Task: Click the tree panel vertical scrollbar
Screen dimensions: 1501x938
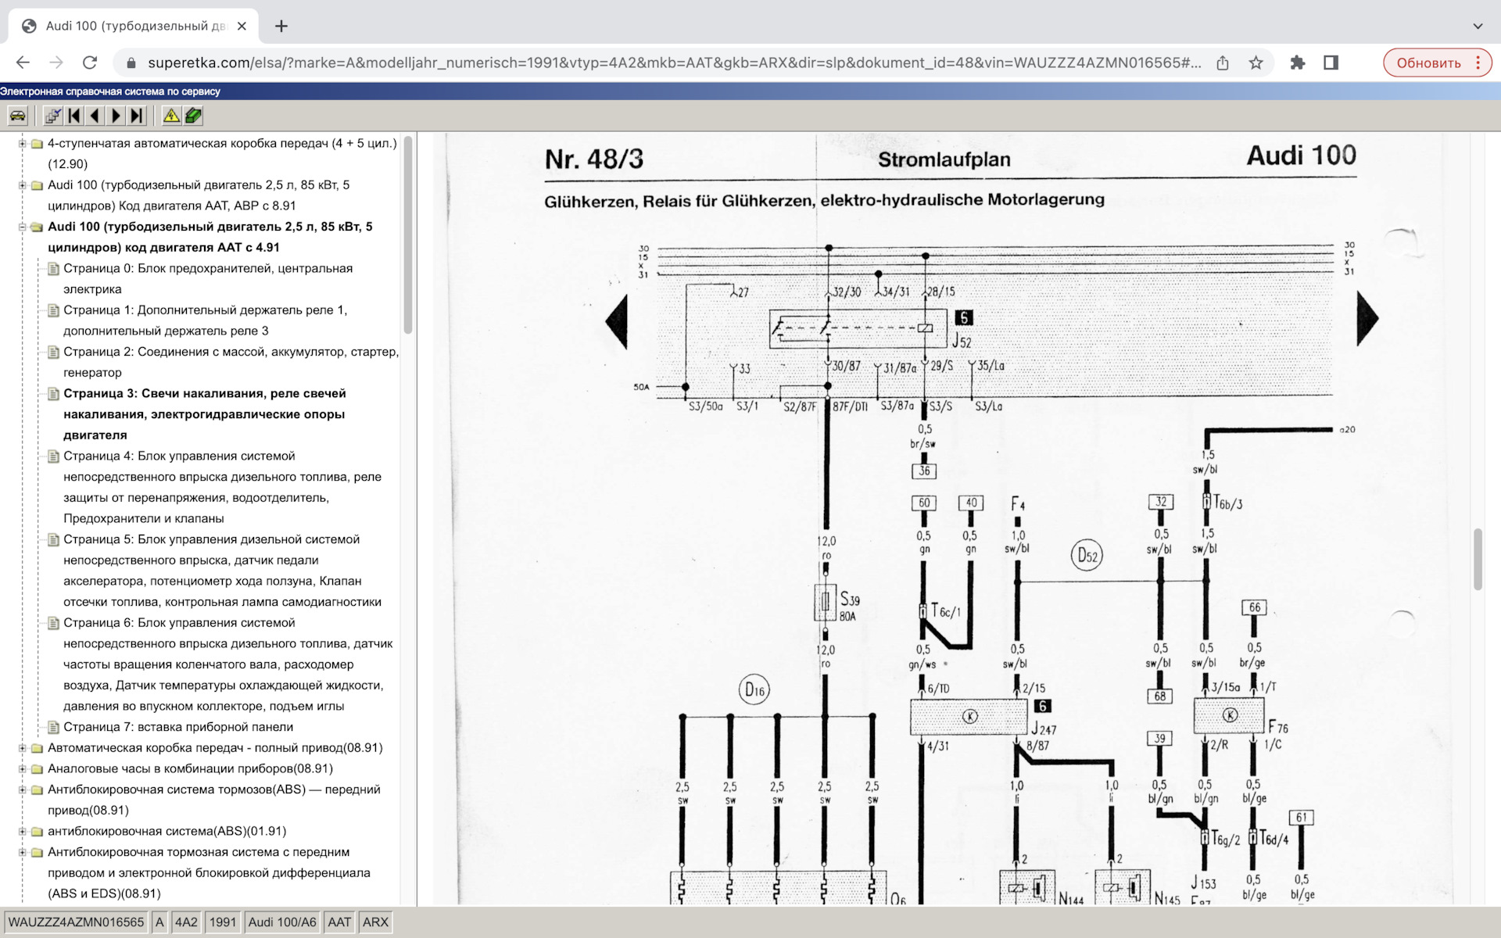Action: tap(407, 234)
